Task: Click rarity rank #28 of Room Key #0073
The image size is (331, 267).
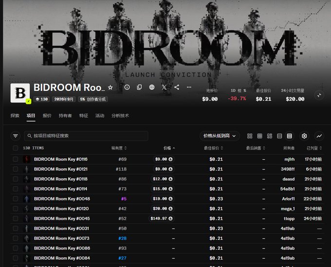Action: click(x=123, y=238)
